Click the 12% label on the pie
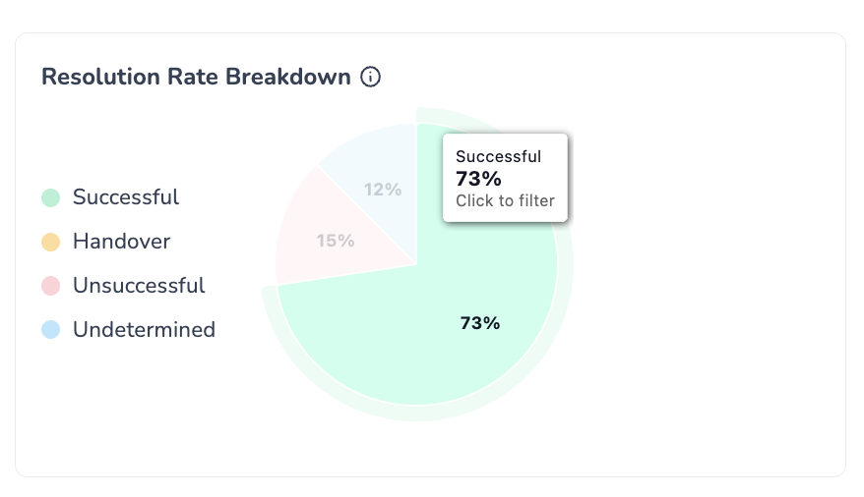864x497 pixels. pos(383,190)
